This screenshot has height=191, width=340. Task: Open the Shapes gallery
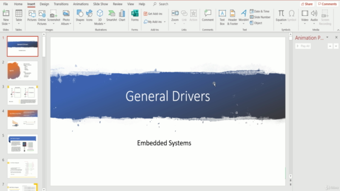(80, 17)
